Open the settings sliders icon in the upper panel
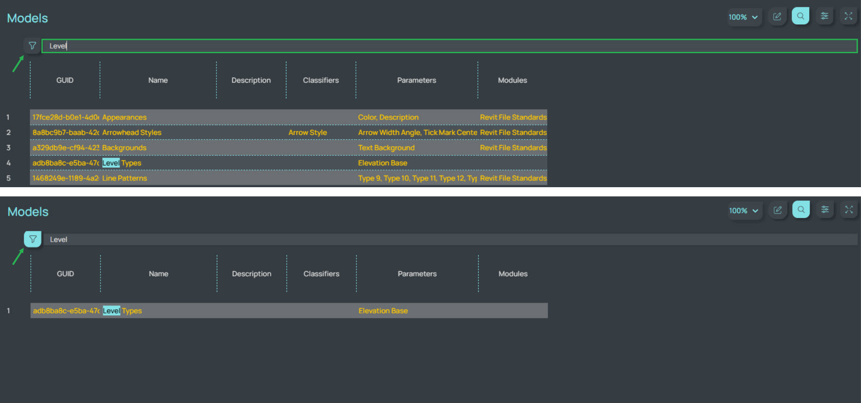This screenshot has height=403, width=861. 824,16
